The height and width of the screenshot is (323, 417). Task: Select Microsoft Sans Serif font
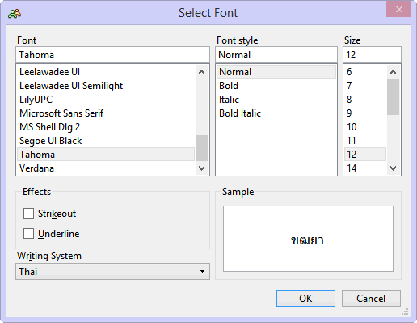click(106, 113)
